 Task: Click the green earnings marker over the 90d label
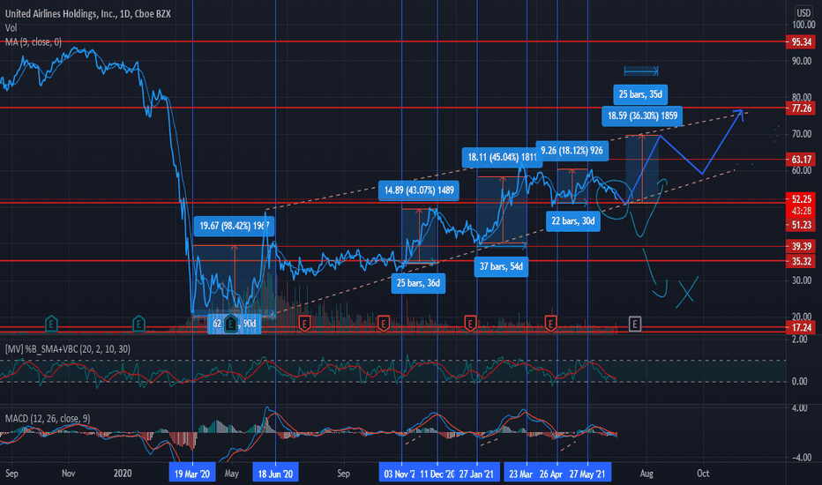[x=231, y=324]
